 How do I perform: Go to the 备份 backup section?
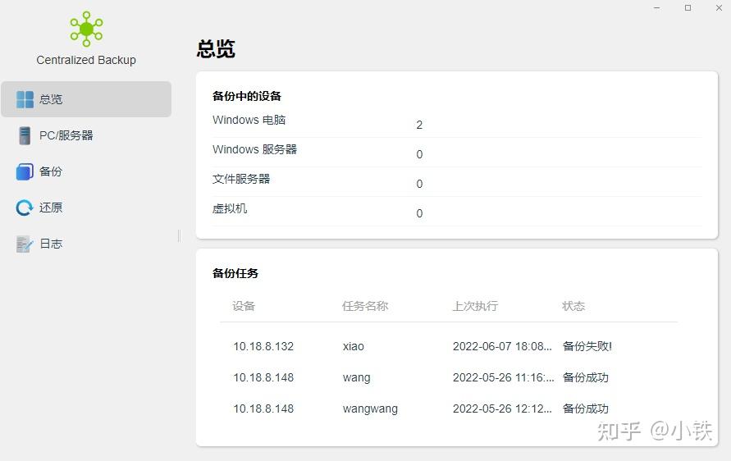click(86, 171)
